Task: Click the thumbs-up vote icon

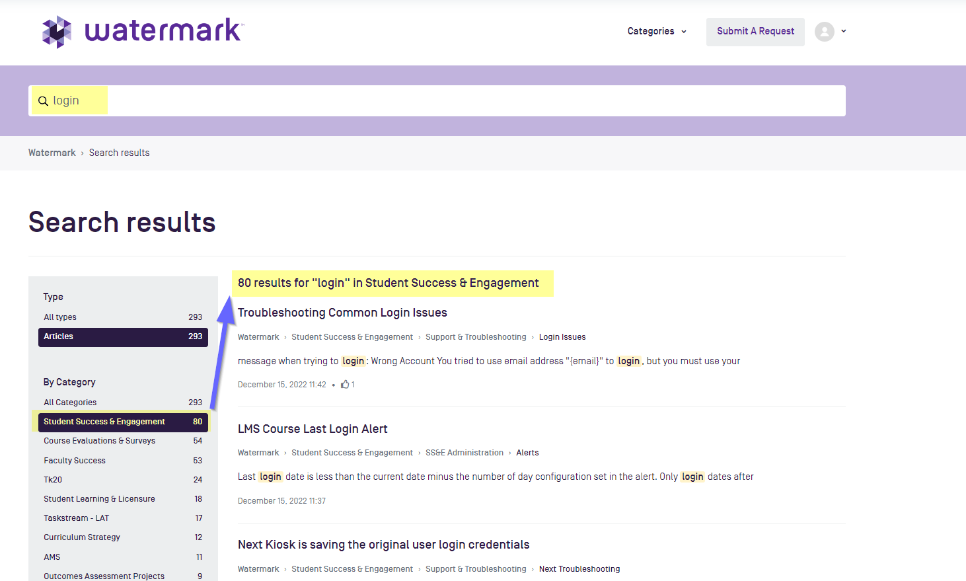Action: click(x=345, y=384)
